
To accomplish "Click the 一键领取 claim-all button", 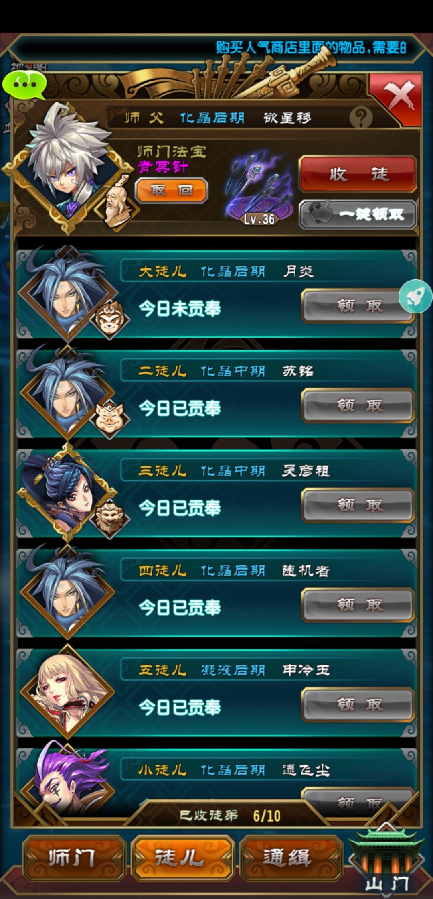I will pyautogui.click(x=358, y=214).
